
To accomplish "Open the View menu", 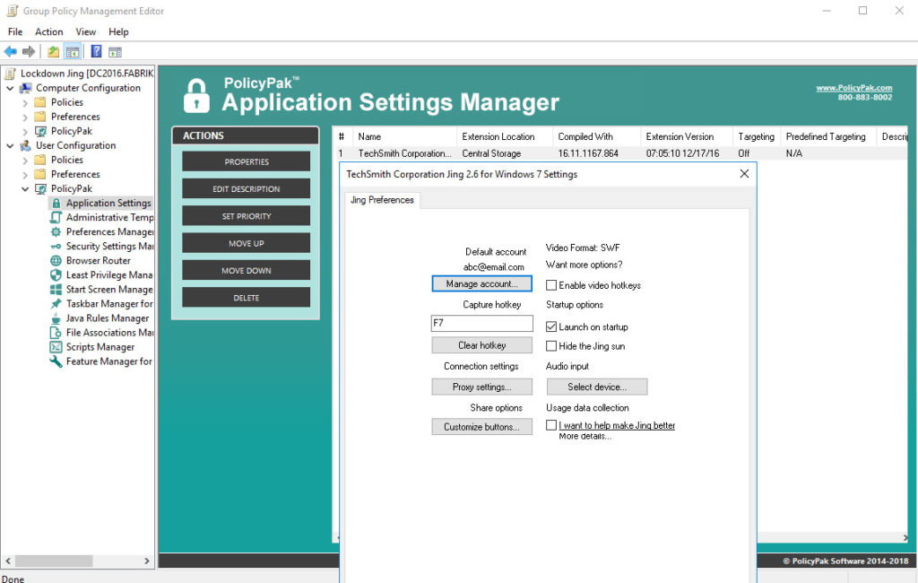I will click(85, 31).
